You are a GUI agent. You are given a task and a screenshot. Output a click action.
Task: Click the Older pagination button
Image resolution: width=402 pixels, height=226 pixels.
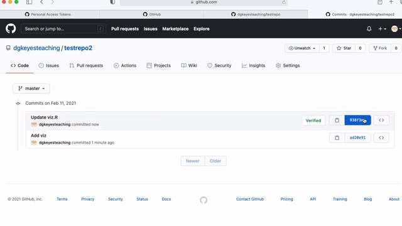(x=215, y=161)
